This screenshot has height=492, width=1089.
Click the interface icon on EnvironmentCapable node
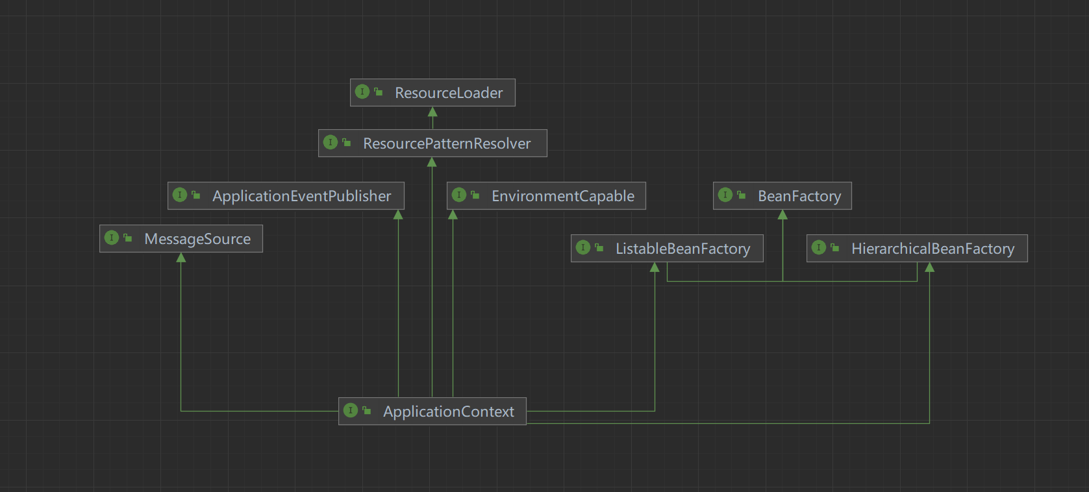coord(459,195)
